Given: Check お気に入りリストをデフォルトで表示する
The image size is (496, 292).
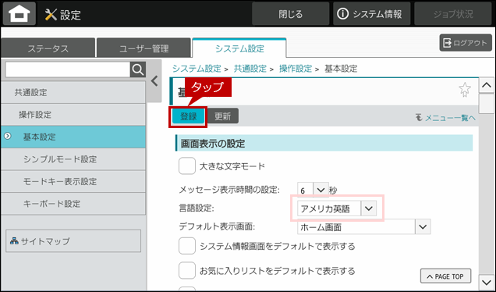Looking at the screenshot, I should point(187,271).
